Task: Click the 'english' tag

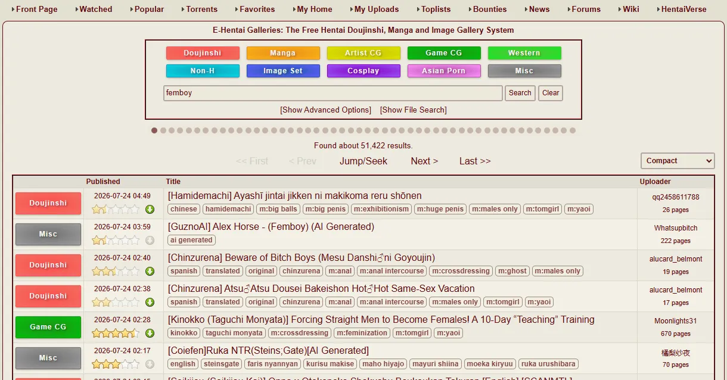Action: (183, 364)
